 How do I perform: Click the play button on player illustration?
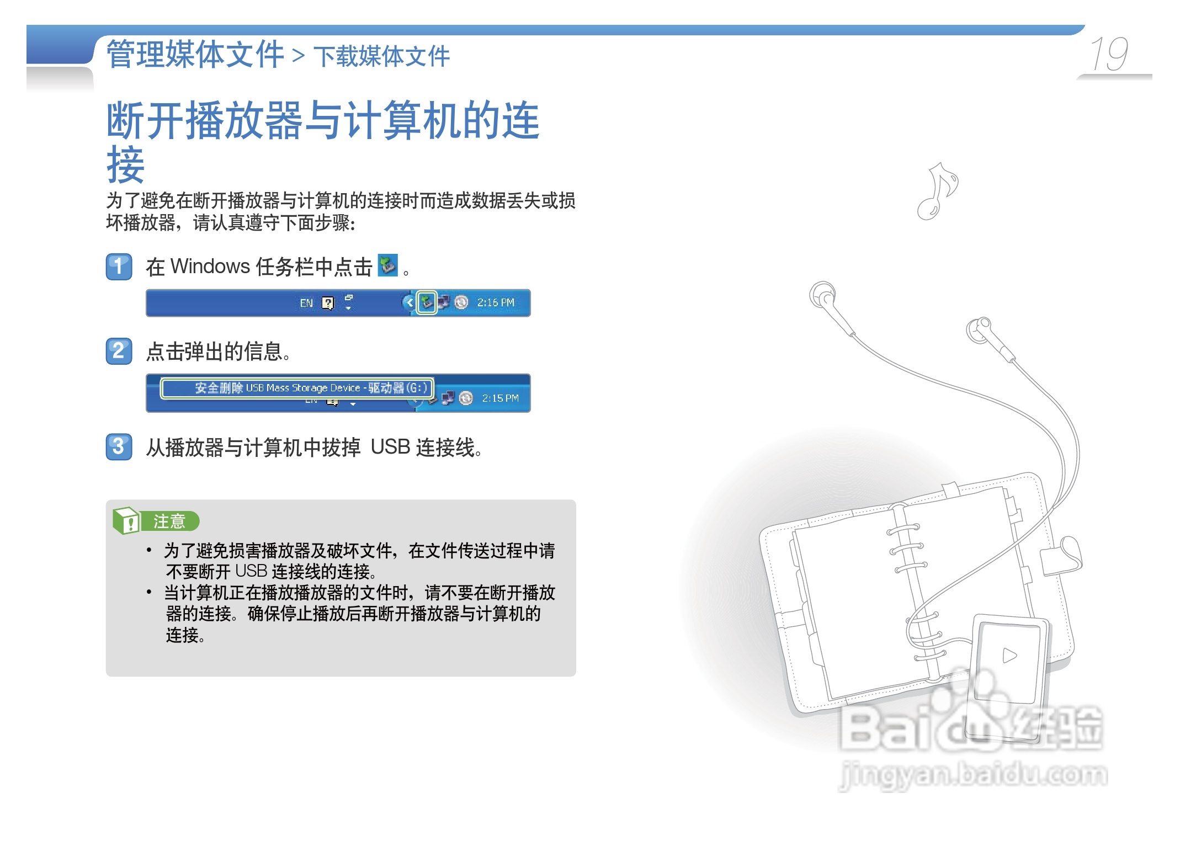[x=1009, y=656]
